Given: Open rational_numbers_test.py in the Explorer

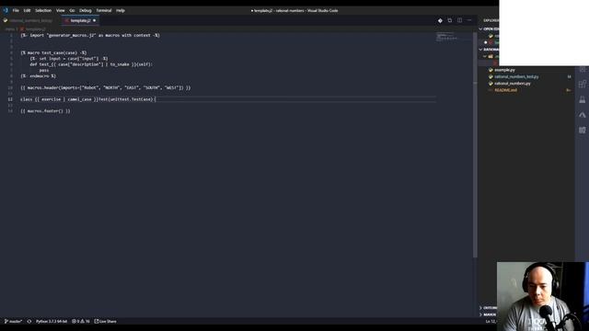Looking at the screenshot, I should (x=516, y=77).
